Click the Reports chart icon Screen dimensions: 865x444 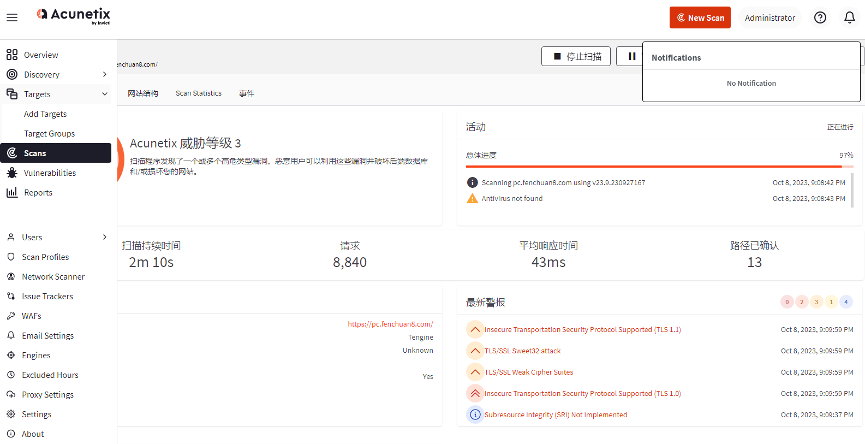[12, 192]
